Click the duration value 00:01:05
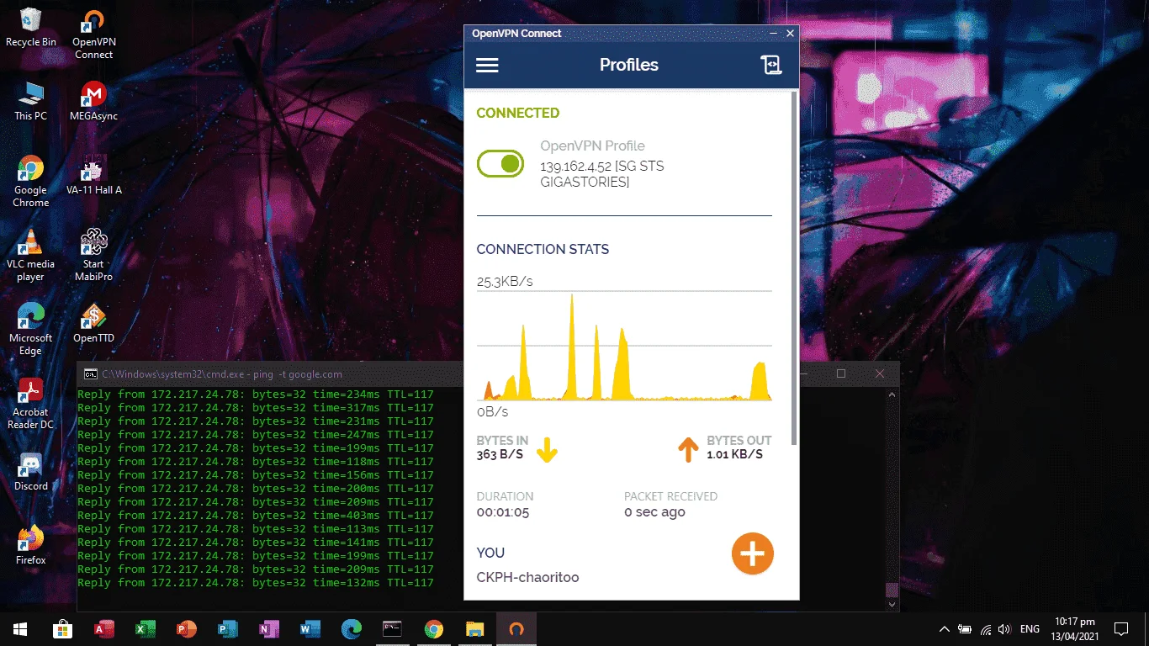This screenshot has height=646, width=1149. pos(503,512)
